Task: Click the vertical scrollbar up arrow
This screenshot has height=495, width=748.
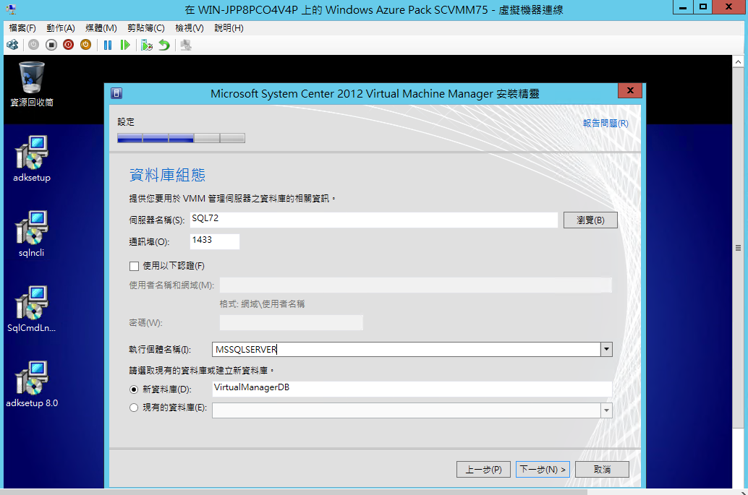Action: click(x=738, y=62)
